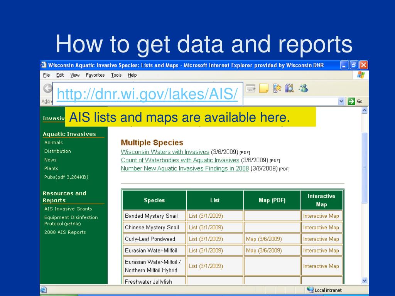Open the Research books magnifier icon
The width and height of the screenshot is (395, 296).
pos(290,88)
